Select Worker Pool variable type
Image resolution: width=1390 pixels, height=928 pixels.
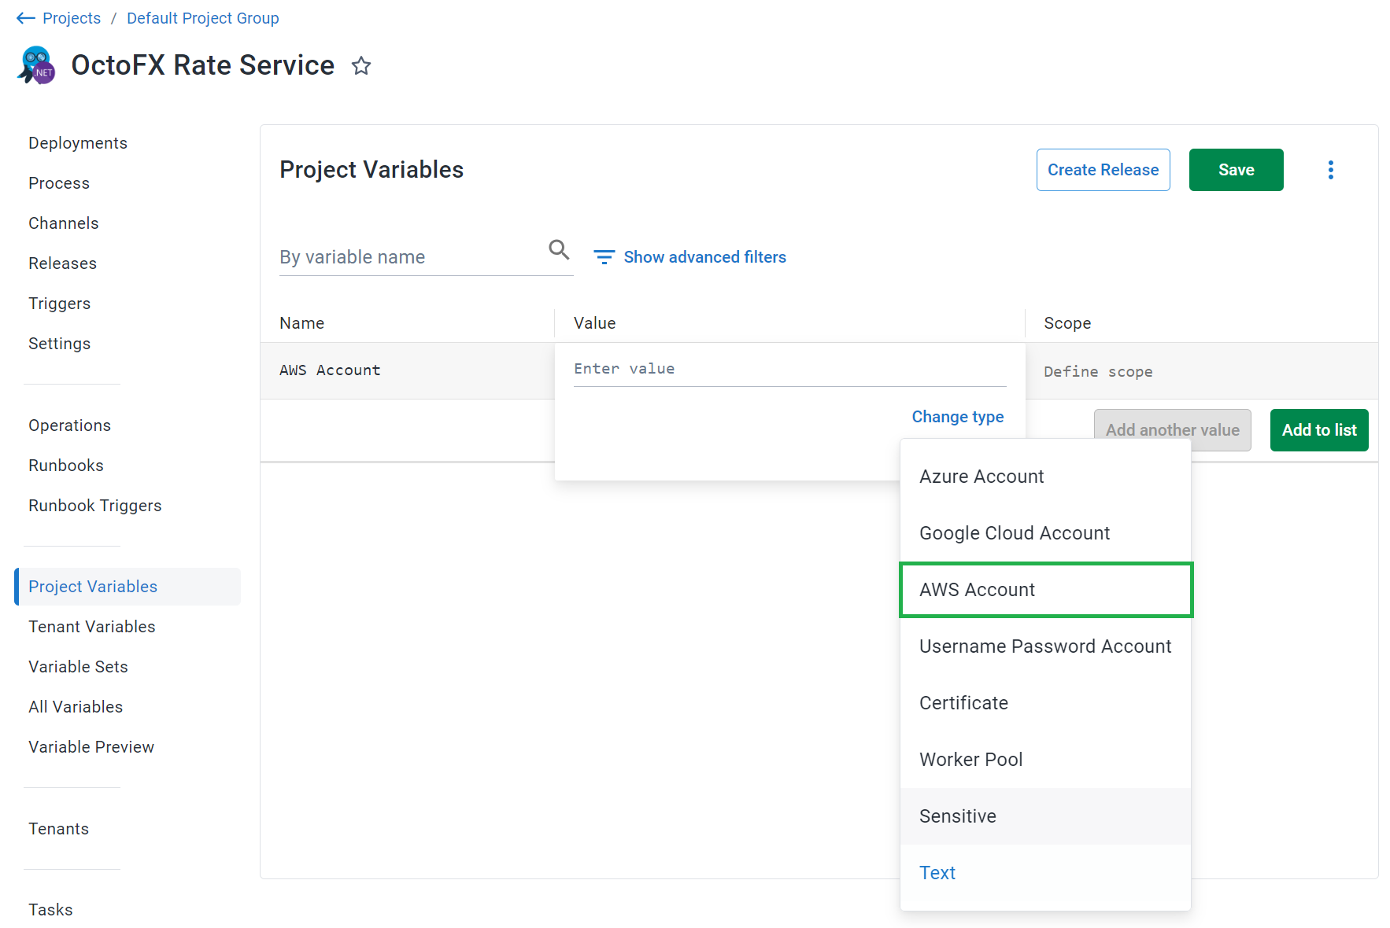point(1045,760)
